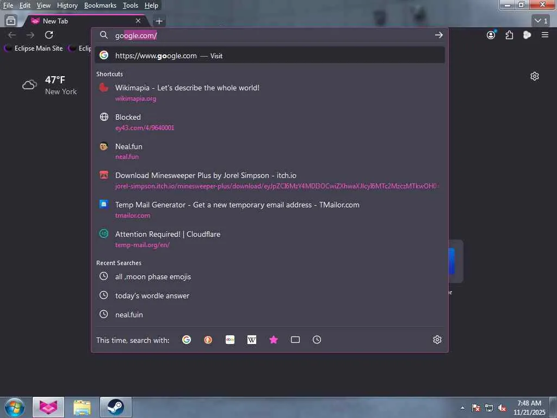Open the Edit menu
Viewport: 557px width, 418px height.
pos(25,5)
